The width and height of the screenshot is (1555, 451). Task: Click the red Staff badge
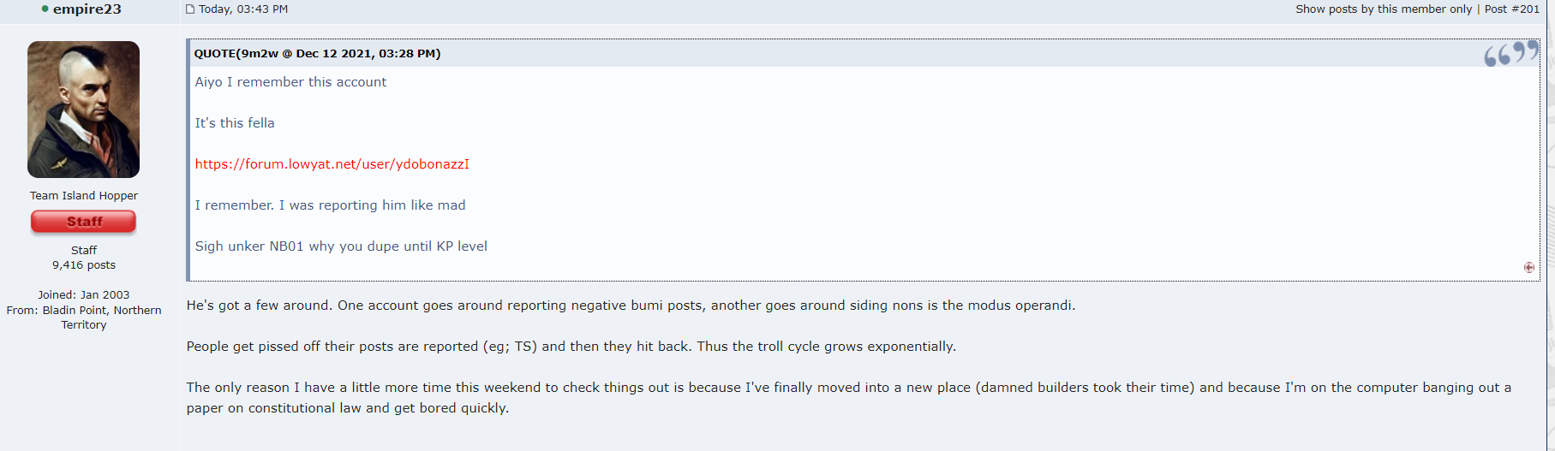[x=84, y=222]
